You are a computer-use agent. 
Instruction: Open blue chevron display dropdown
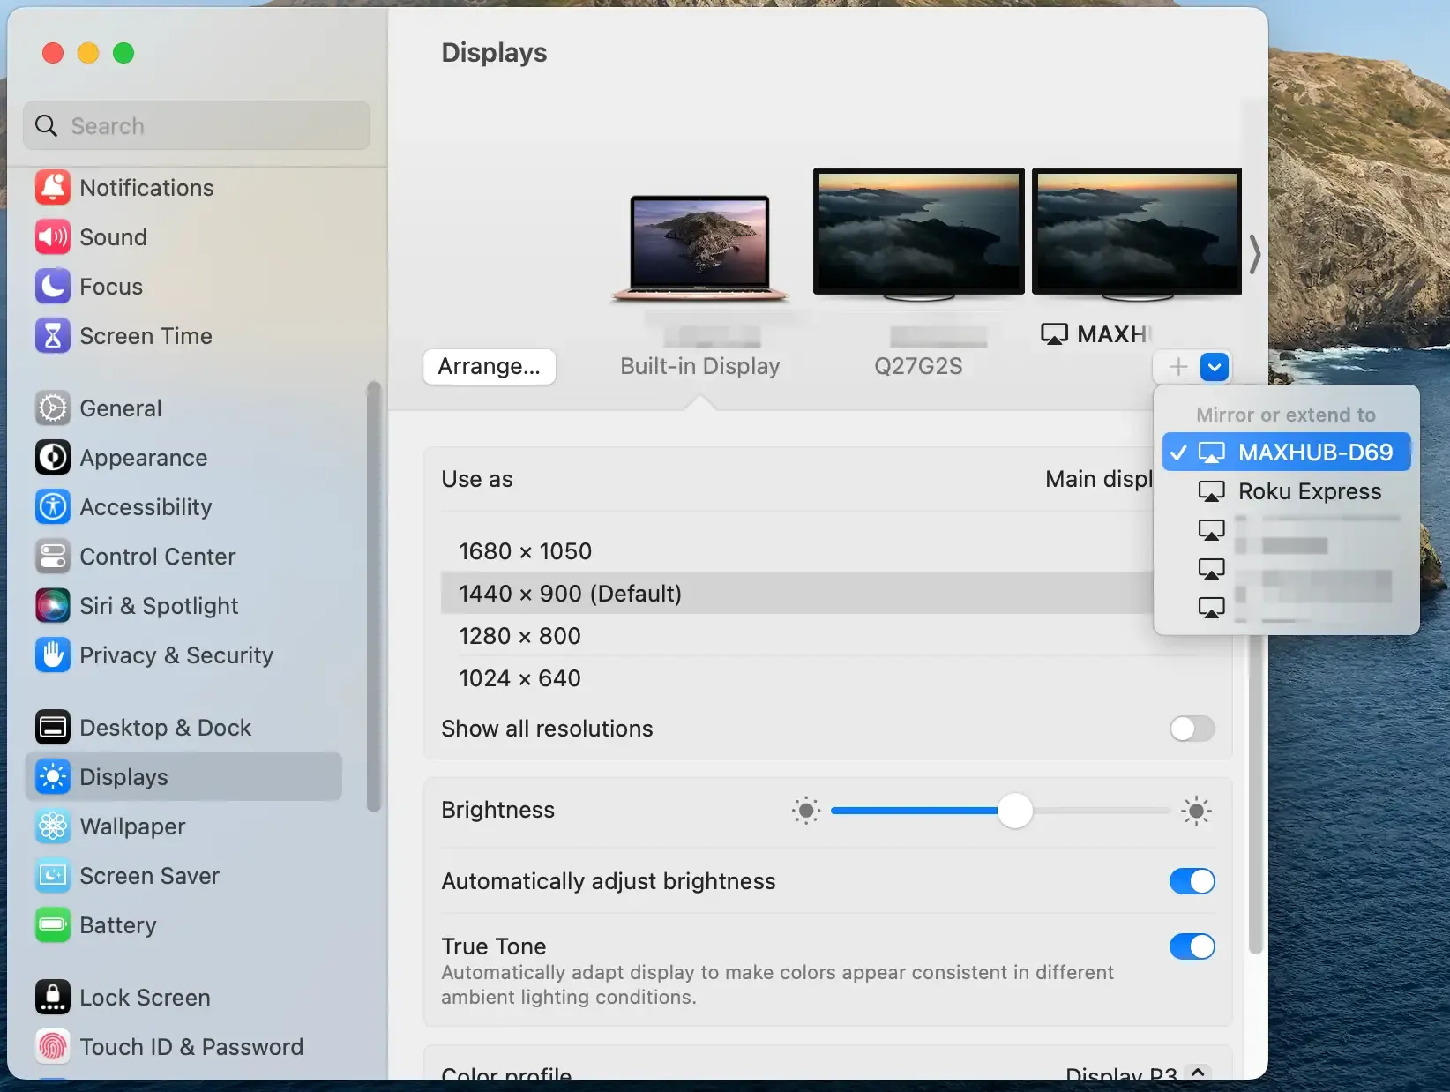tap(1215, 367)
